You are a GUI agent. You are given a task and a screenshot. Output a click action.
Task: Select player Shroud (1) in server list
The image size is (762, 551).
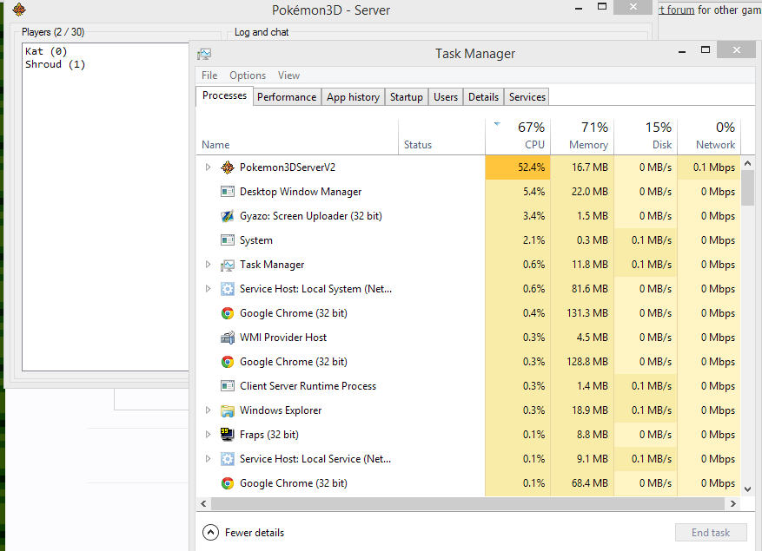[55, 64]
